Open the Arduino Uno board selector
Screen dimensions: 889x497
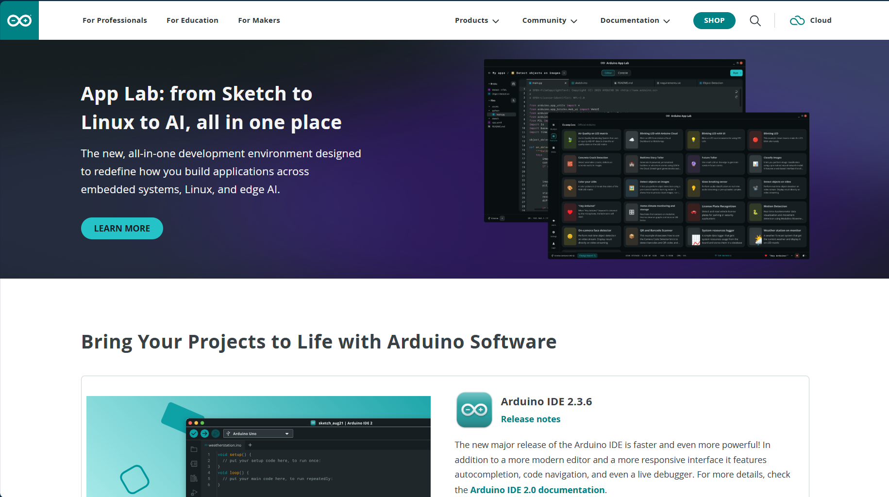258,433
